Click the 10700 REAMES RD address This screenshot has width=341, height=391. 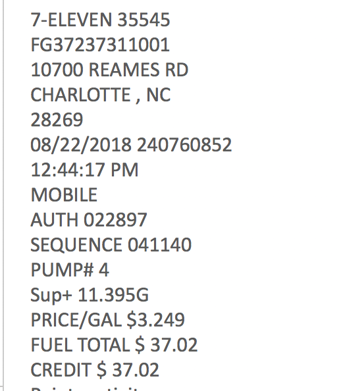(x=109, y=70)
